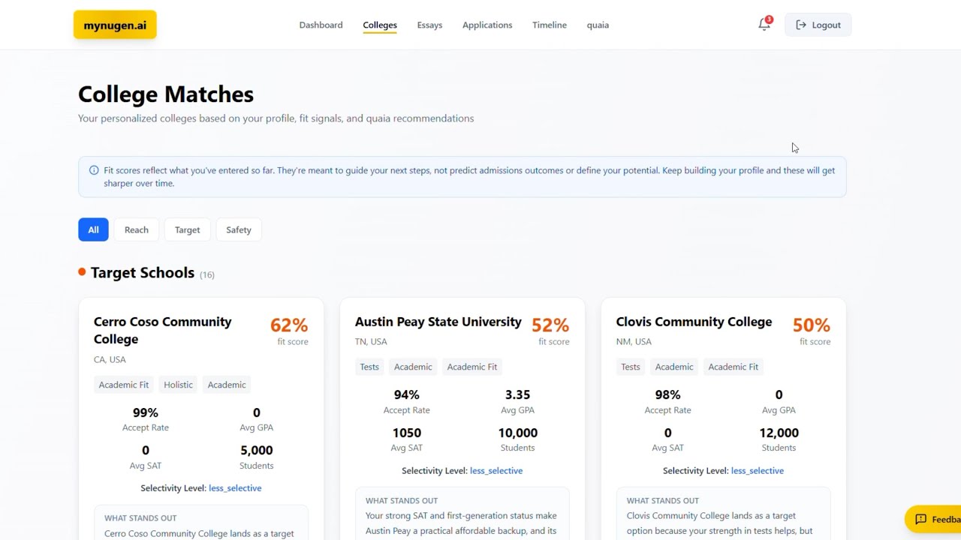Open the Essays section
Screen dimensions: 961x540
point(429,25)
